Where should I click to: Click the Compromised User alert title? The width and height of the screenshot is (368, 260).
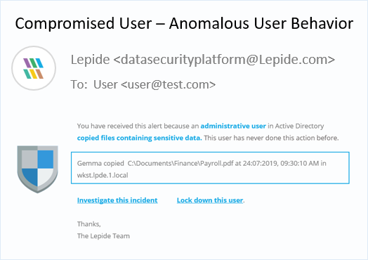coord(184,23)
